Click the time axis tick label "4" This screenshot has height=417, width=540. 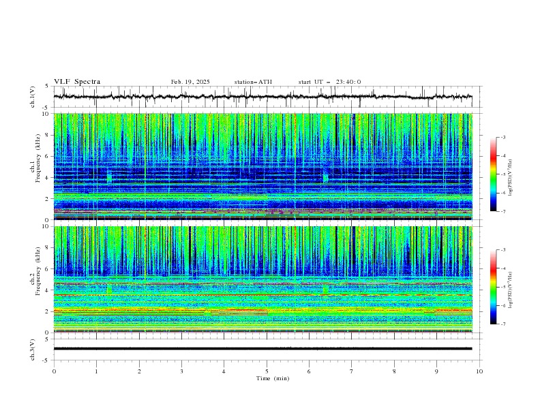point(224,371)
